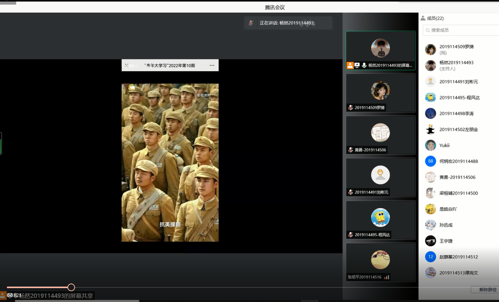Click the 解除静音 unmute button
499x302 pixels.
point(485,290)
